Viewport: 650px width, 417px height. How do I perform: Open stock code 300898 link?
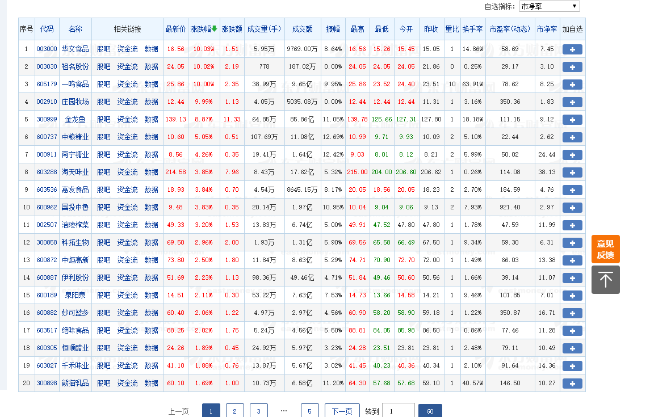(47, 384)
